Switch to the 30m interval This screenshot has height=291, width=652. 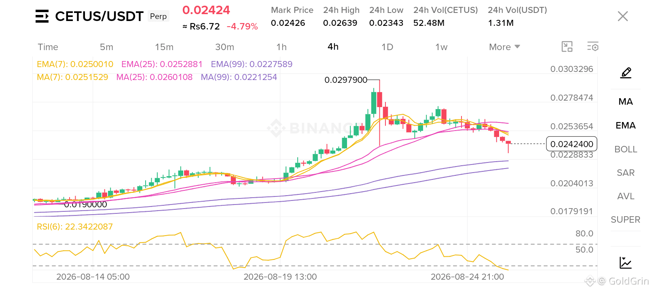point(224,47)
